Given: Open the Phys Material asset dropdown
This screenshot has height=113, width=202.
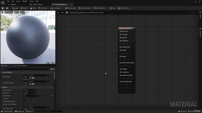Looking at the screenshot, I should pos(39,76).
